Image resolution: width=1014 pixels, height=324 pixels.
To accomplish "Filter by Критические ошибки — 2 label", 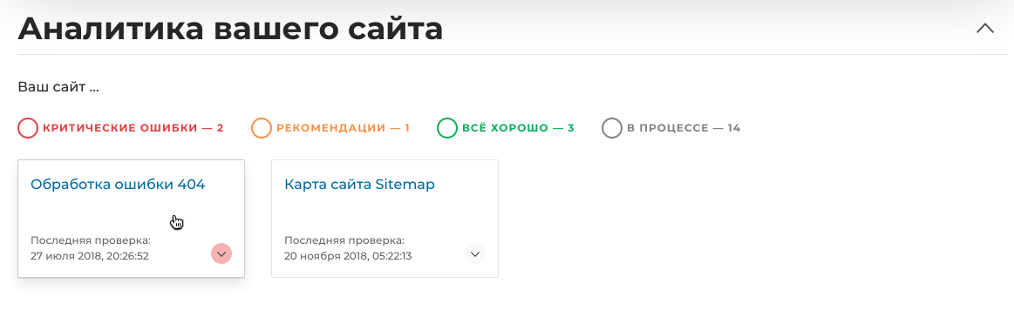I will (133, 128).
